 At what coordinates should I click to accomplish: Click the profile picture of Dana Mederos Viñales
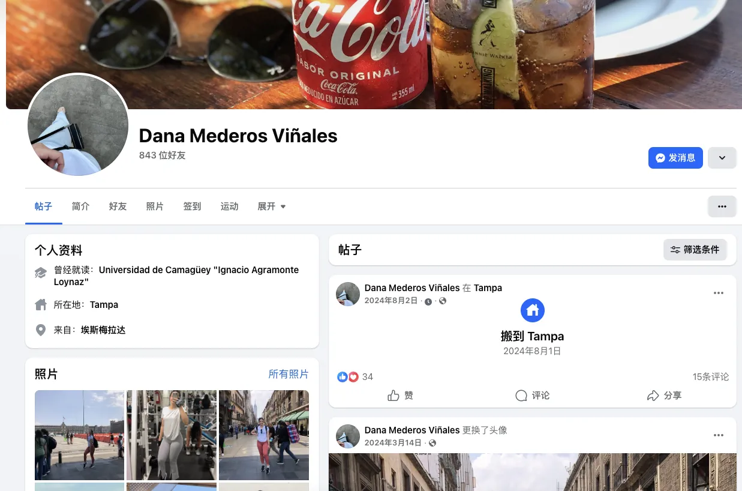pos(78,126)
